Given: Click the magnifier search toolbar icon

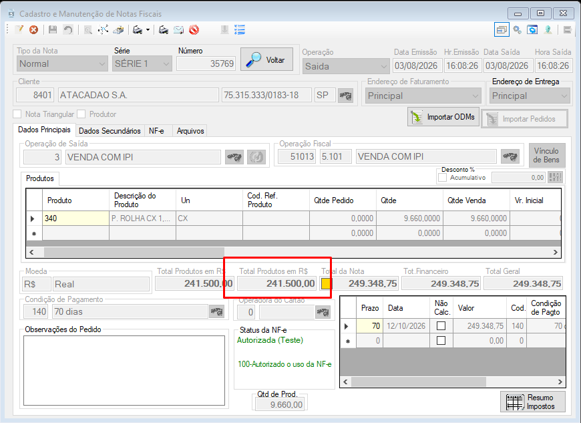Looking at the screenshot, I should pyautogui.click(x=87, y=29).
